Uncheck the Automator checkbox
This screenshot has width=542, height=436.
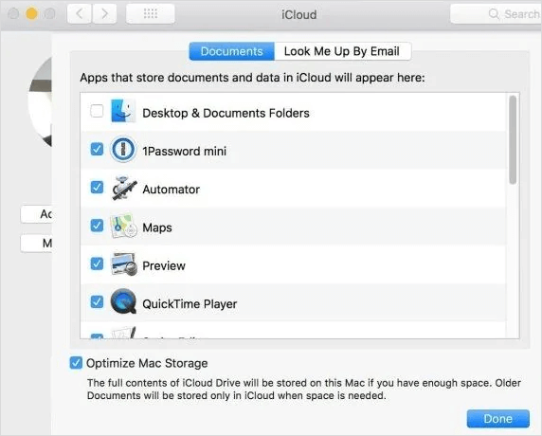97,188
